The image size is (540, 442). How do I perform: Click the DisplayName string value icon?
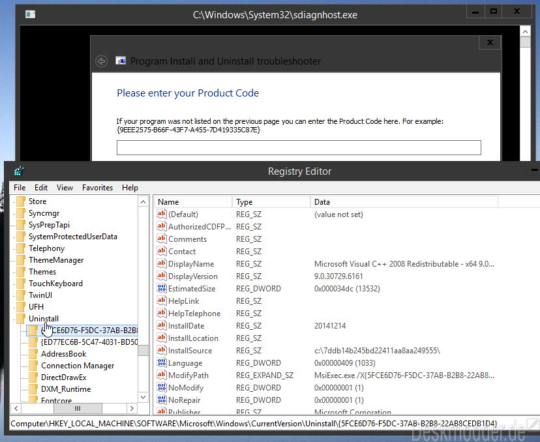coord(162,263)
